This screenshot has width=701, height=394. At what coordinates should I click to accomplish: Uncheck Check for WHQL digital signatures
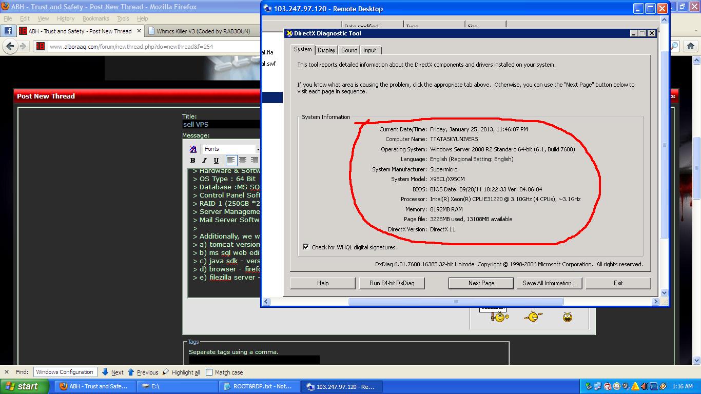pos(306,247)
